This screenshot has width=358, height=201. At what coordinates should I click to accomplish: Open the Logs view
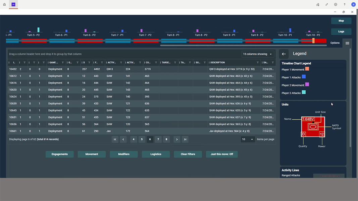(x=341, y=31)
